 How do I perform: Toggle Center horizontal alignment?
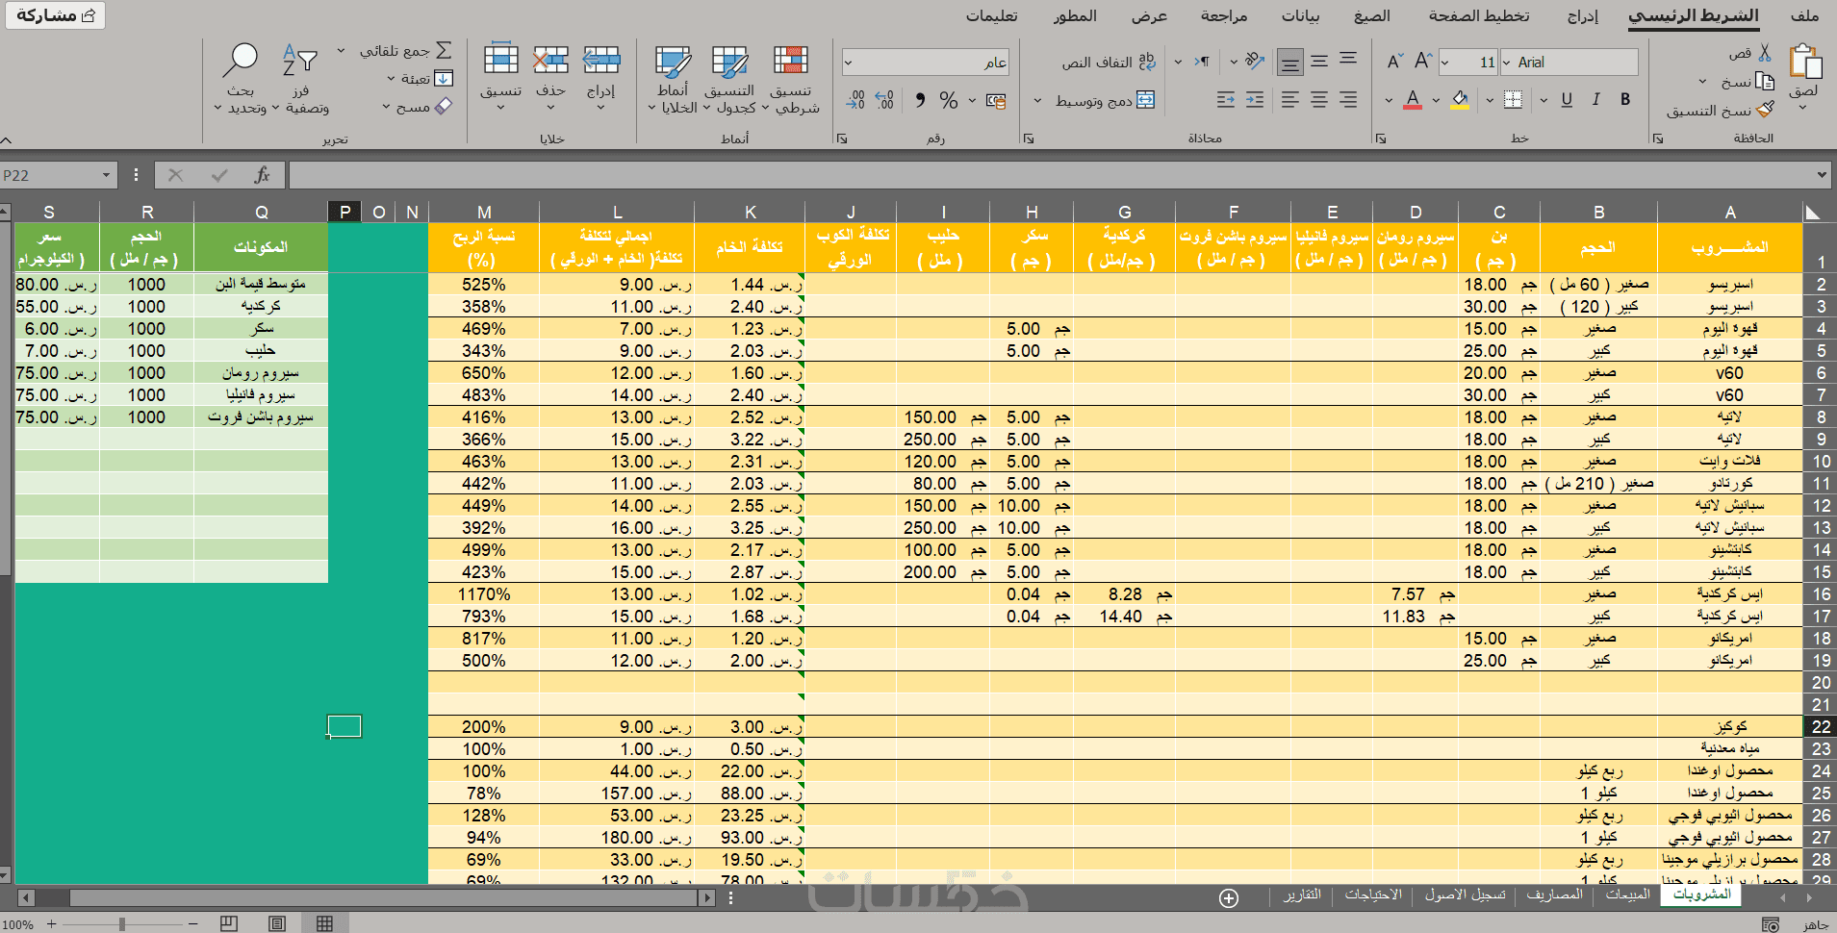pos(1319,99)
